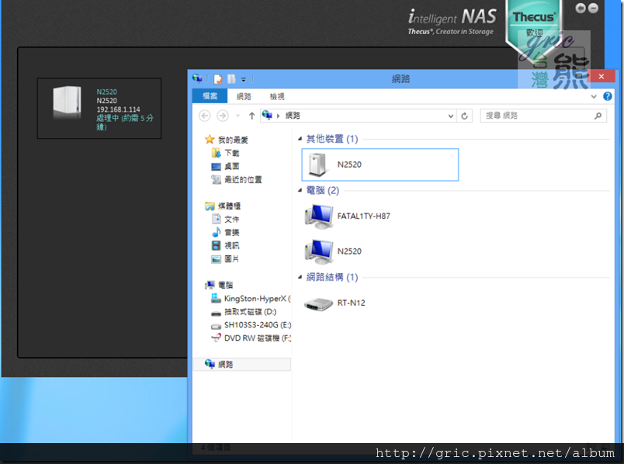624x464 pixels.
Task: Collapse the 網路結構 (1) group
Action: click(x=300, y=277)
